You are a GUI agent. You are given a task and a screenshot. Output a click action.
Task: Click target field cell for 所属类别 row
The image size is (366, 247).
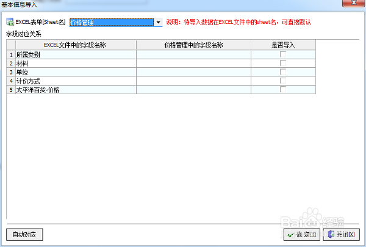click(x=194, y=54)
